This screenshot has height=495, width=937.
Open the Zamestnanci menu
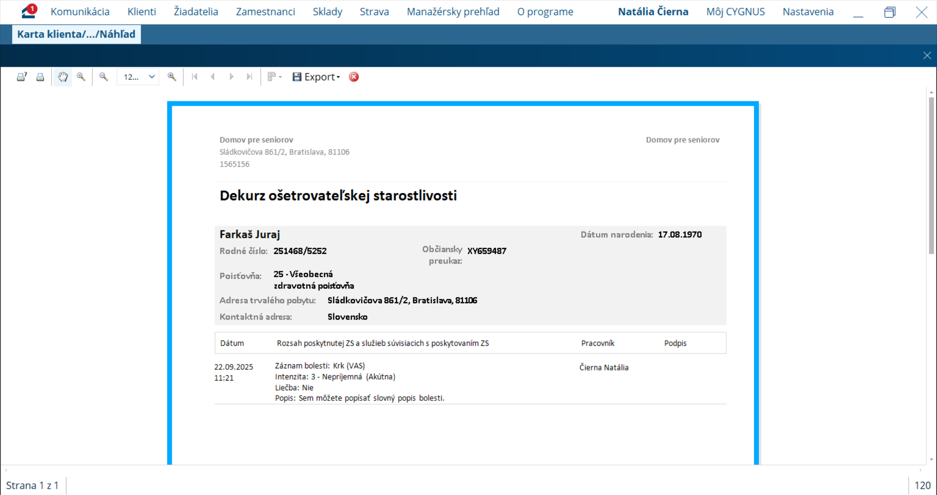point(265,12)
